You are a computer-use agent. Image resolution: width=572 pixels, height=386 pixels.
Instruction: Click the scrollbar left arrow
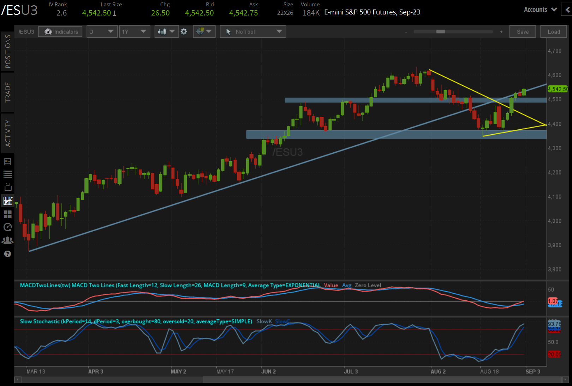tap(18, 380)
